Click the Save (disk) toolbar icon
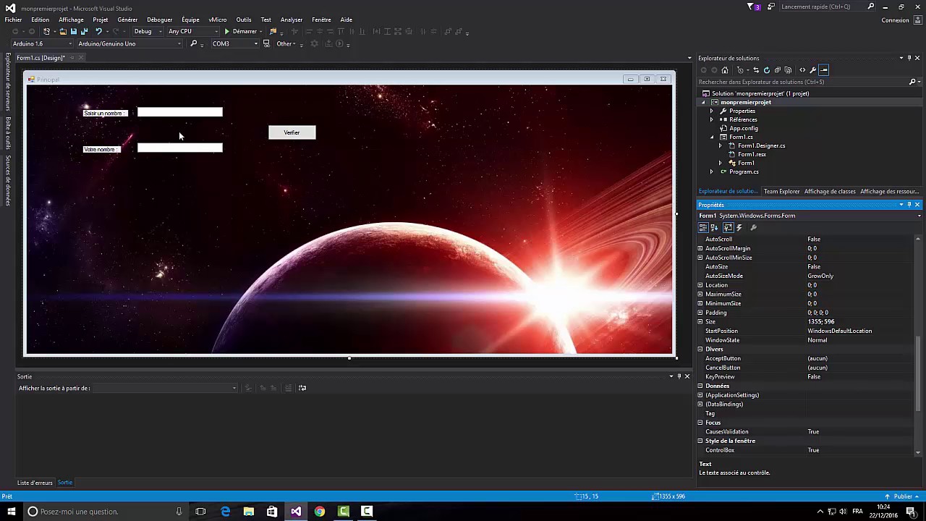 (73, 32)
